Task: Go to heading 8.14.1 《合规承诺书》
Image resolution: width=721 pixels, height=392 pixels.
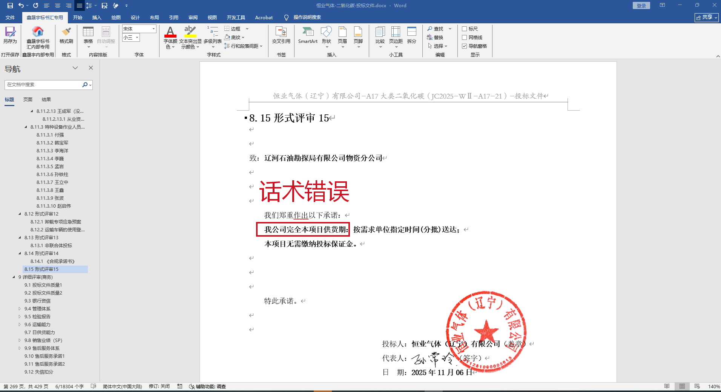Action: click(53, 261)
